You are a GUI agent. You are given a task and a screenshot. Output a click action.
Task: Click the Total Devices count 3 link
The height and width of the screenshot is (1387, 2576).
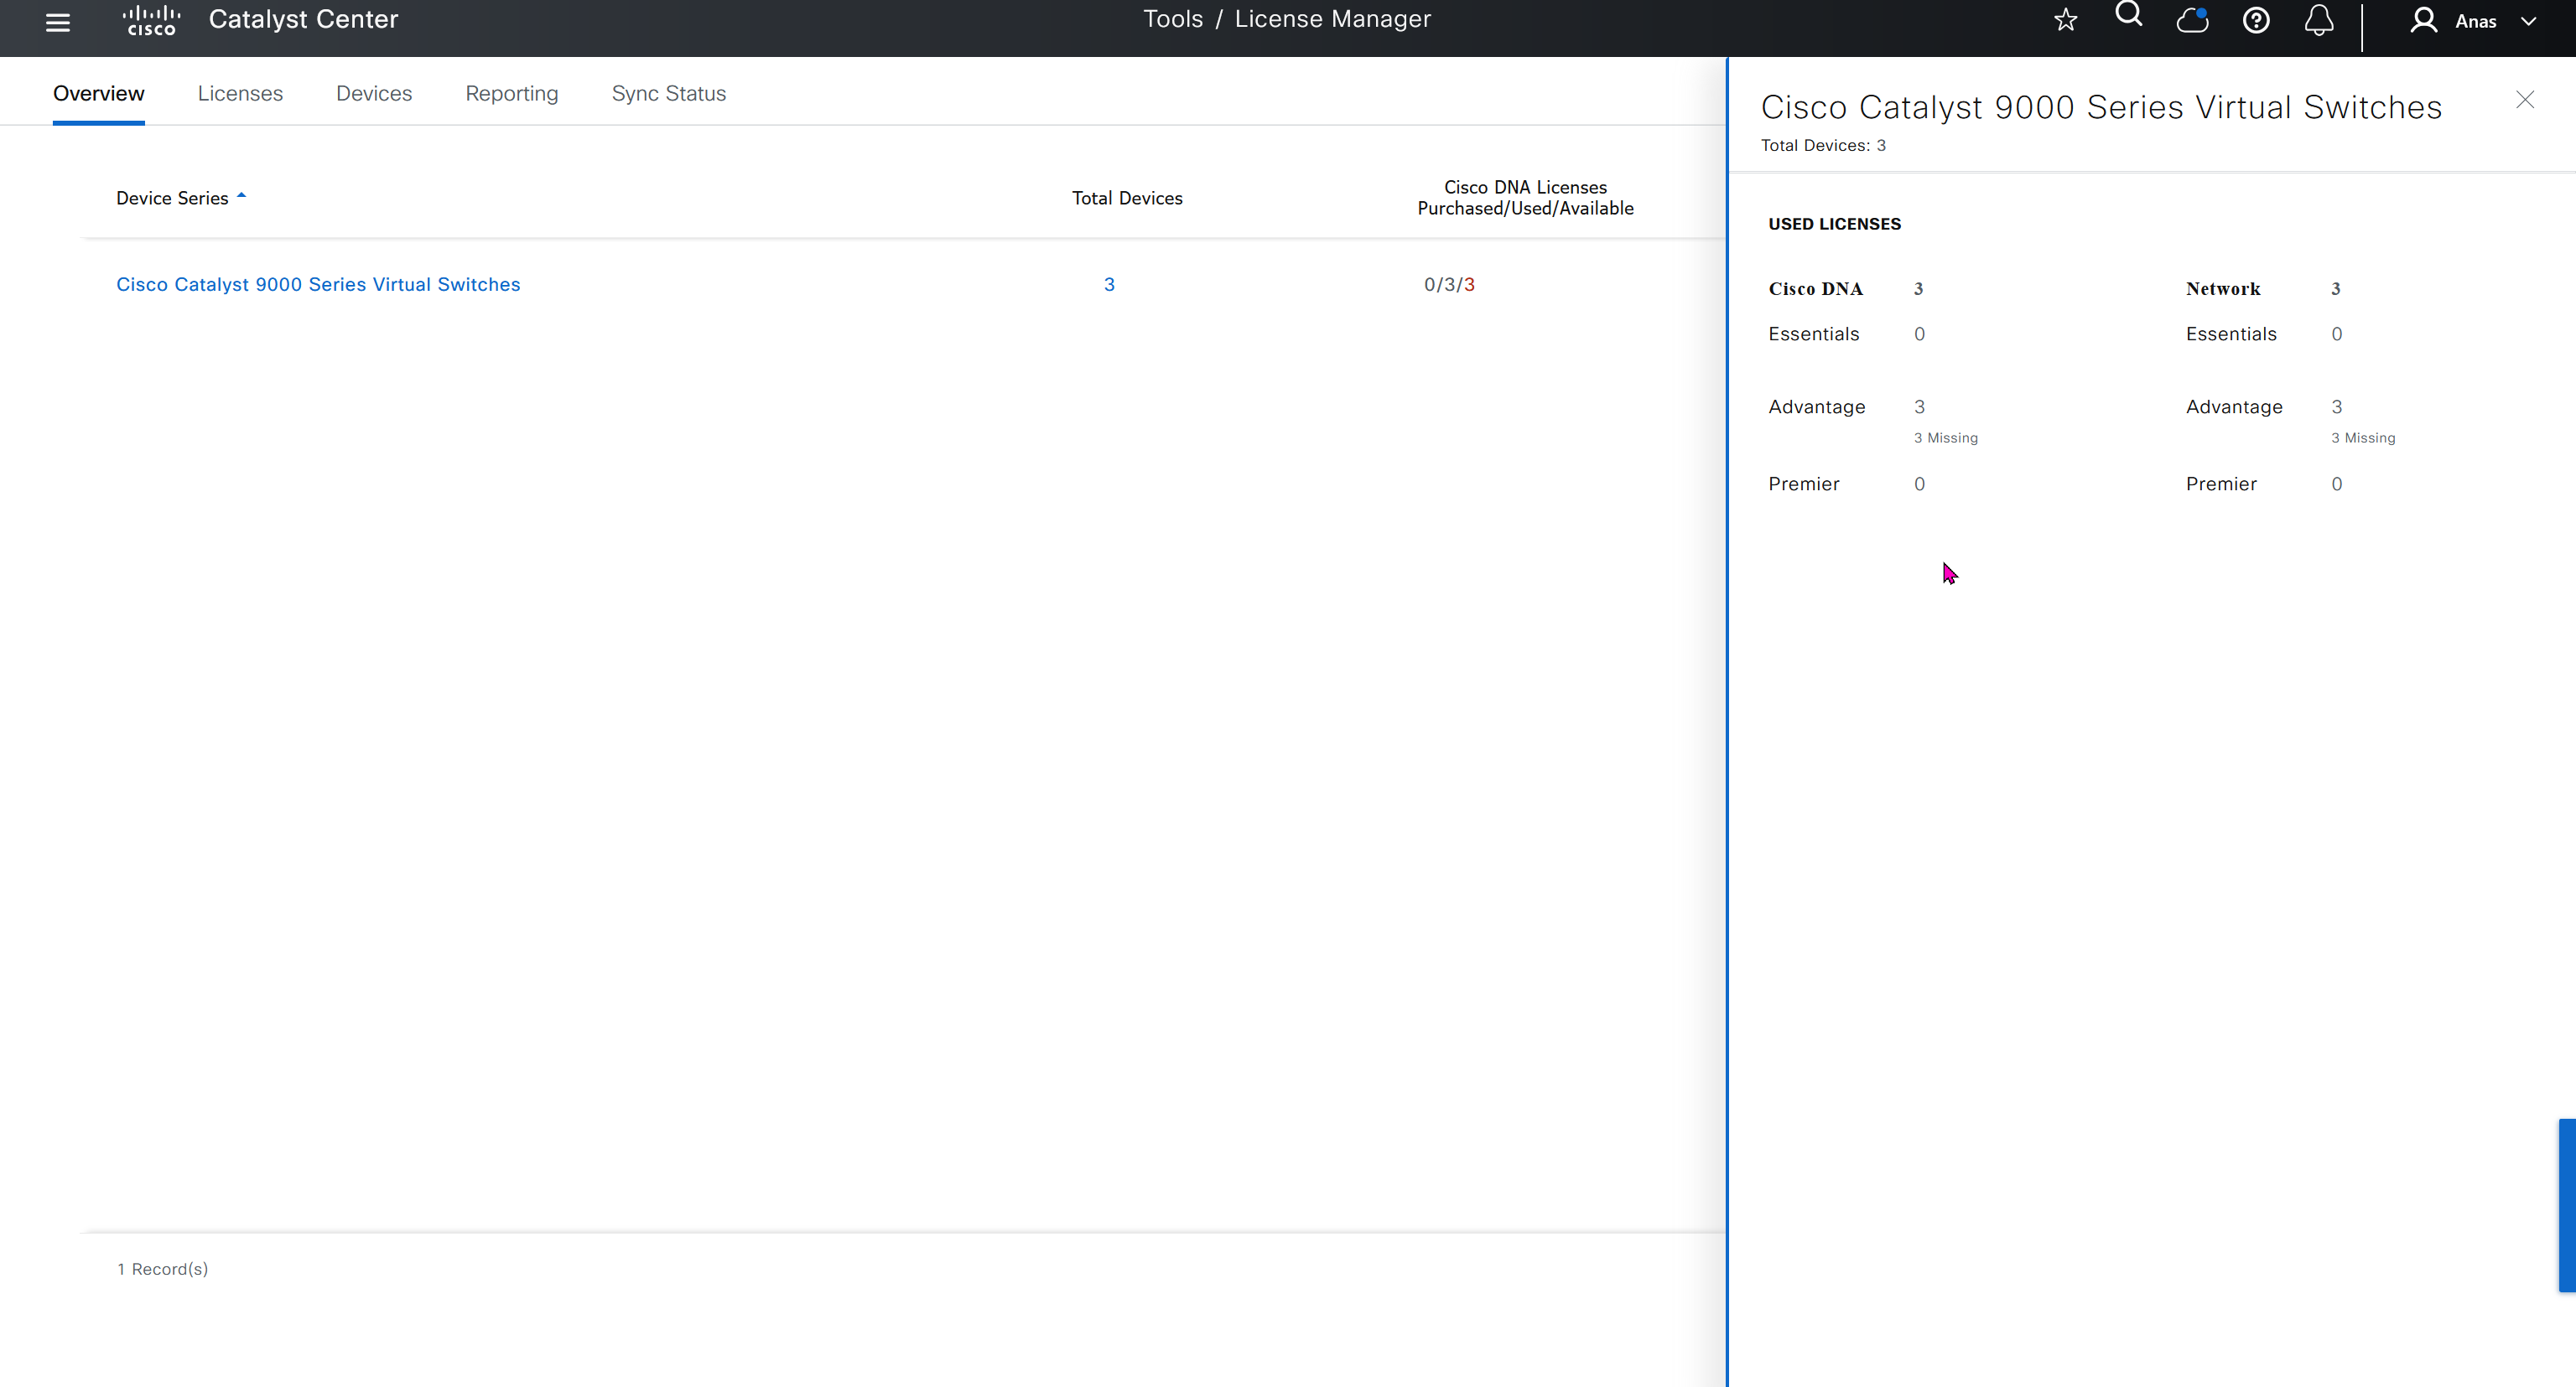click(1109, 285)
